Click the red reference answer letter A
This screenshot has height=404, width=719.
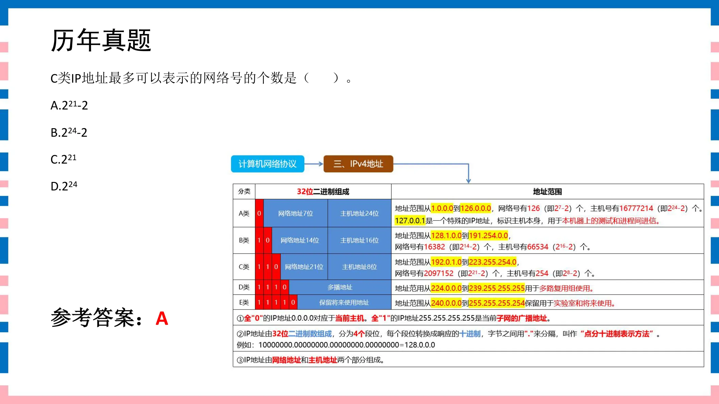point(162,319)
